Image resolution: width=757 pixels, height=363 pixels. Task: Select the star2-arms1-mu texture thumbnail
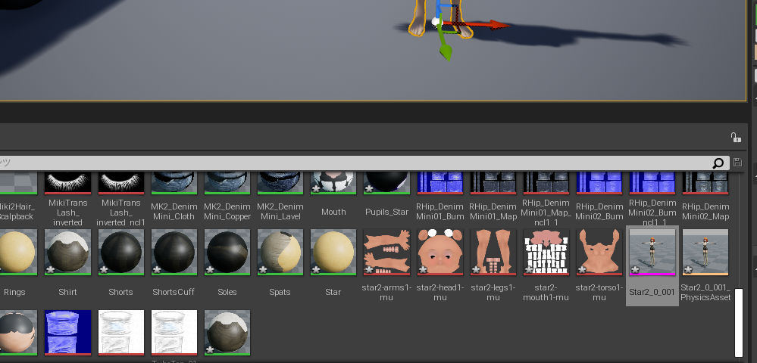[386, 252]
